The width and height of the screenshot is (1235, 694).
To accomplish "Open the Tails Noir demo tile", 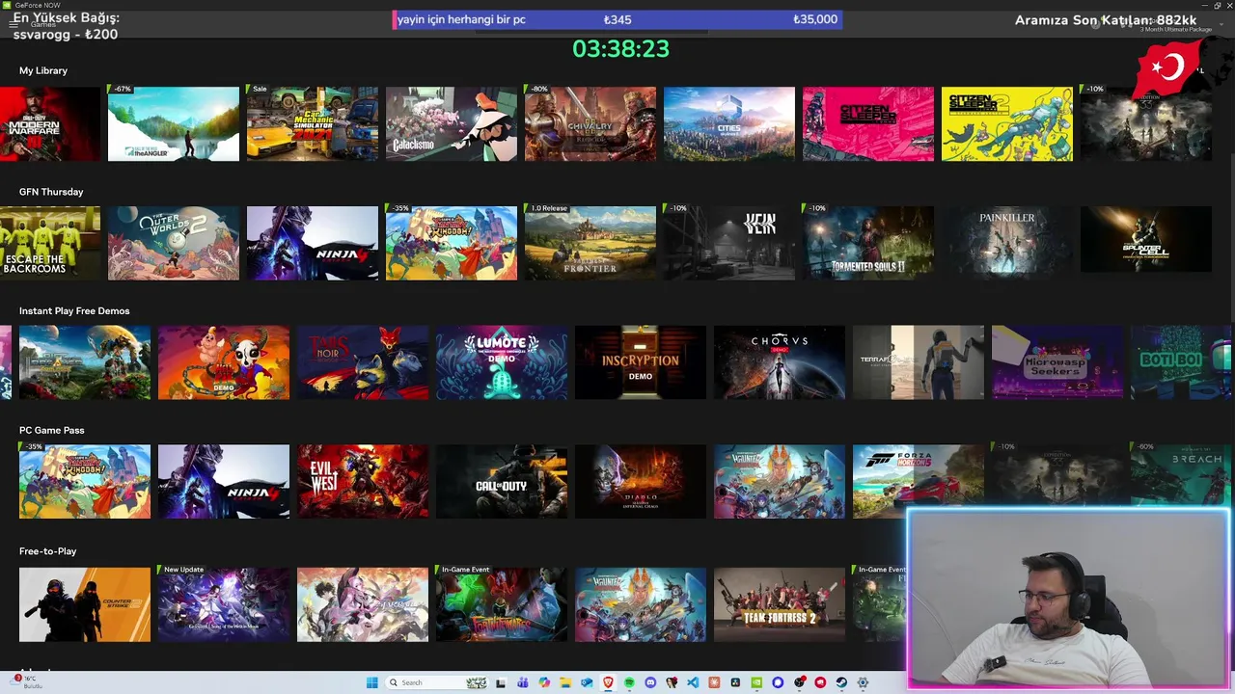I will (x=363, y=362).
